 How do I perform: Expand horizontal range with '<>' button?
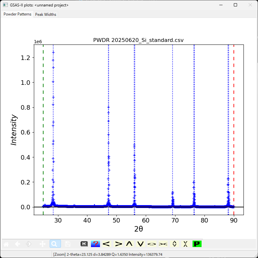[x=152, y=244]
